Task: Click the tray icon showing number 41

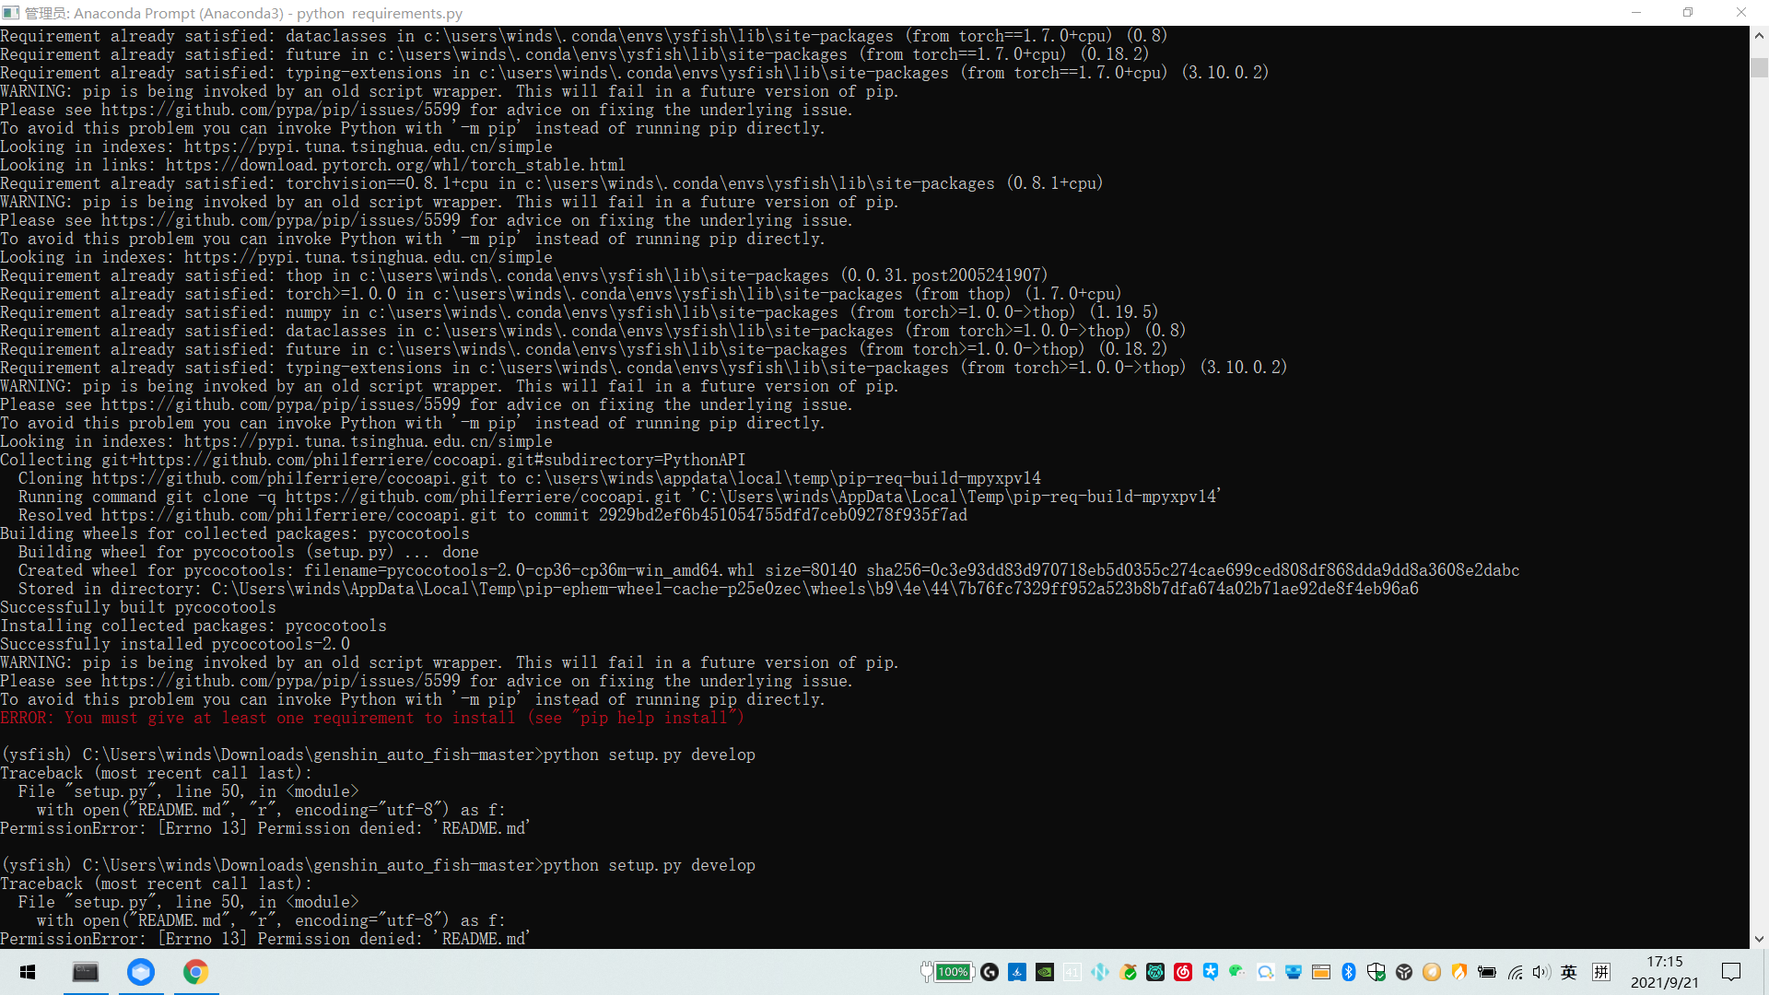Action: 1072,972
